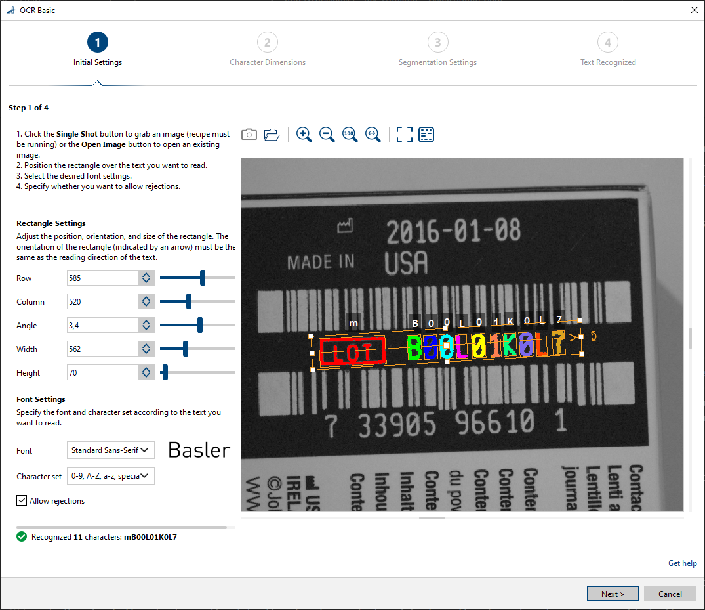
Task: Click the Column value spinner arrows
Action: click(x=146, y=301)
